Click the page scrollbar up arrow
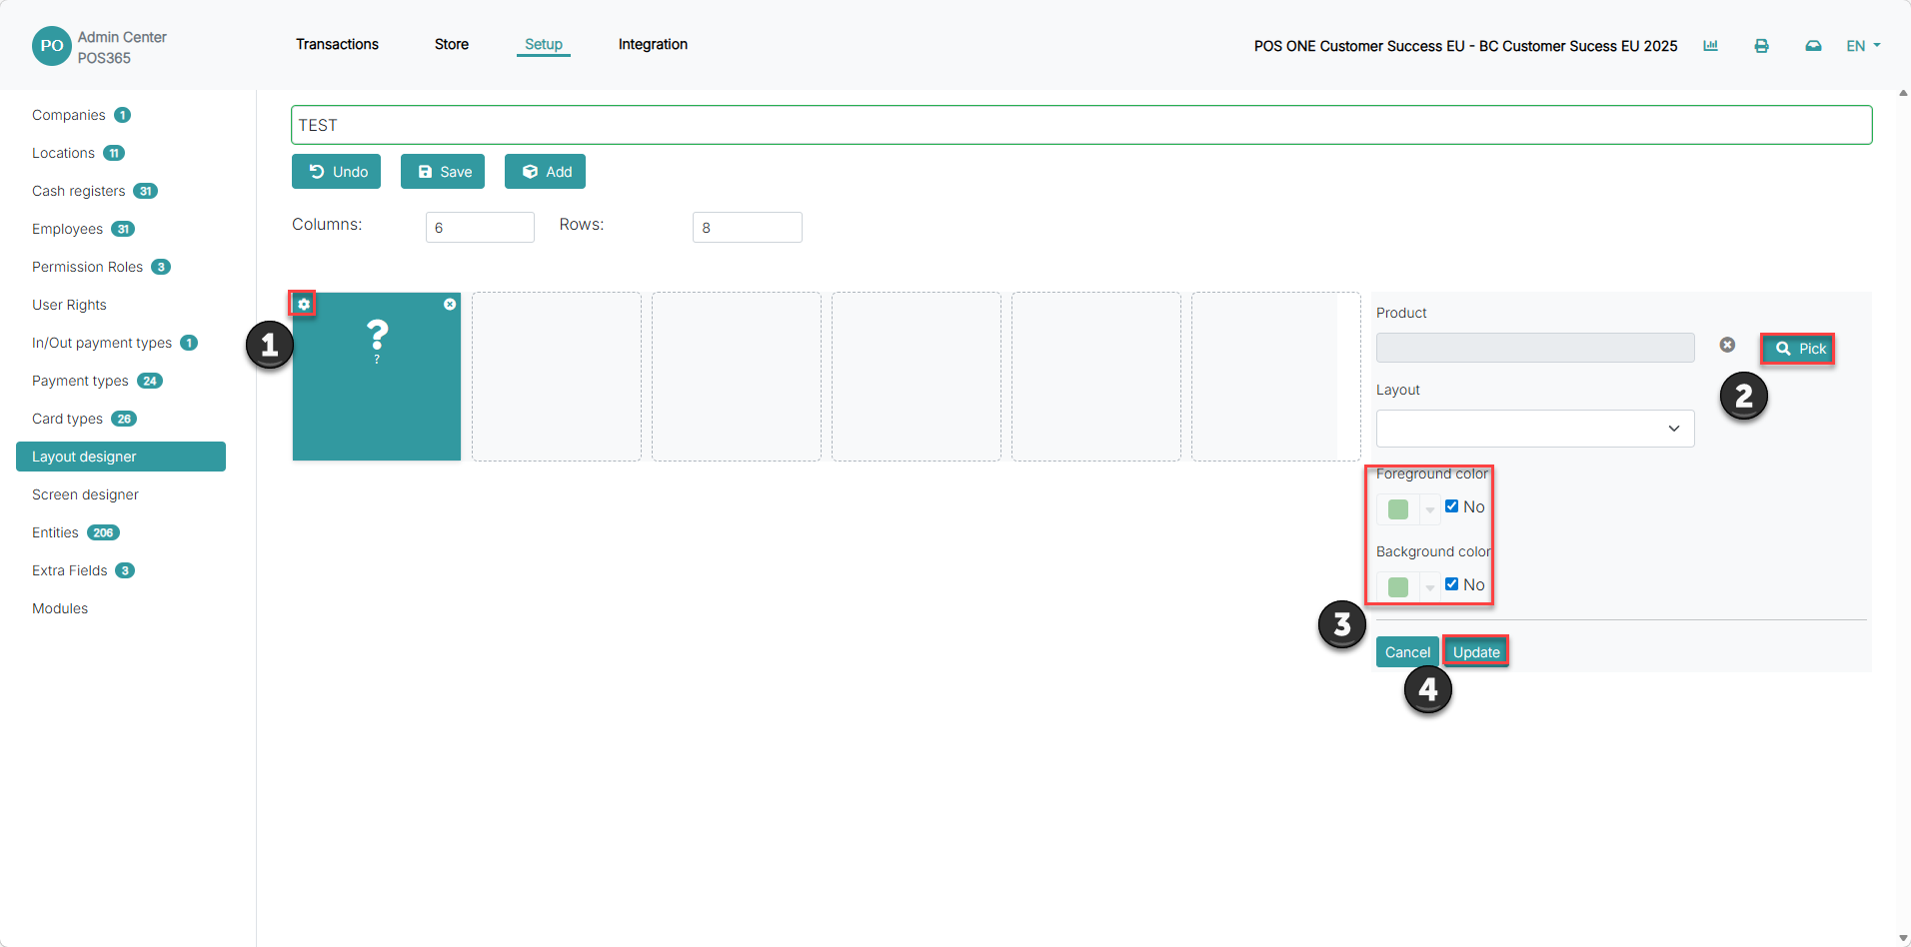This screenshot has height=947, width=1911. (x=1903, y=93)
